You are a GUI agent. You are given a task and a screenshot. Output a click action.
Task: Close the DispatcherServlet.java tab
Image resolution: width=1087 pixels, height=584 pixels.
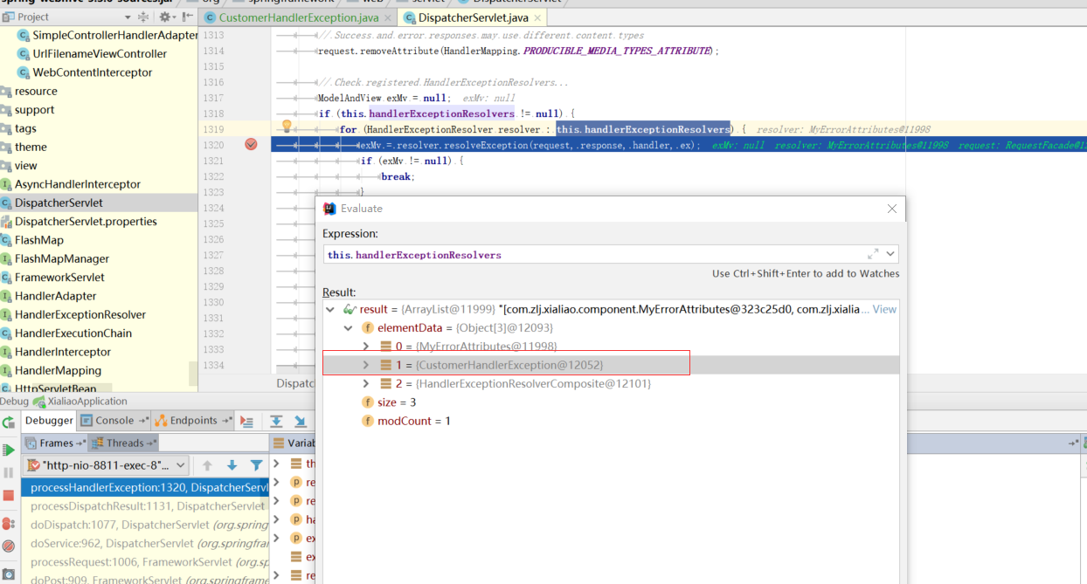(537, 17)
